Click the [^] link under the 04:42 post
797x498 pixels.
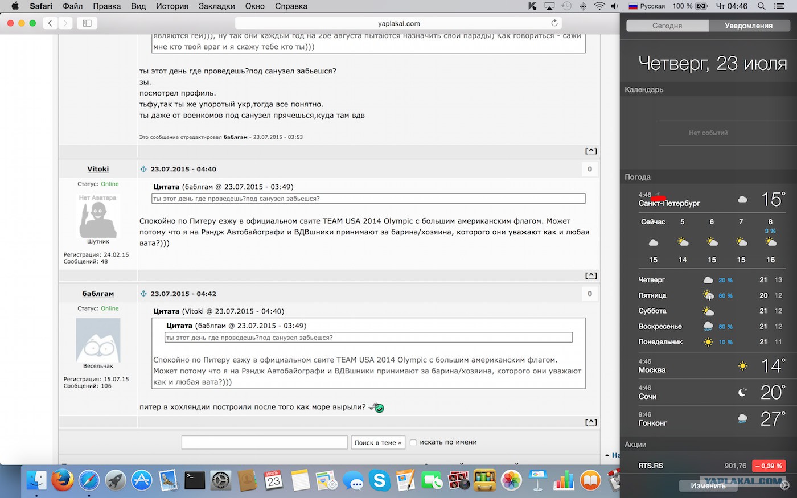tap(591, 422)
